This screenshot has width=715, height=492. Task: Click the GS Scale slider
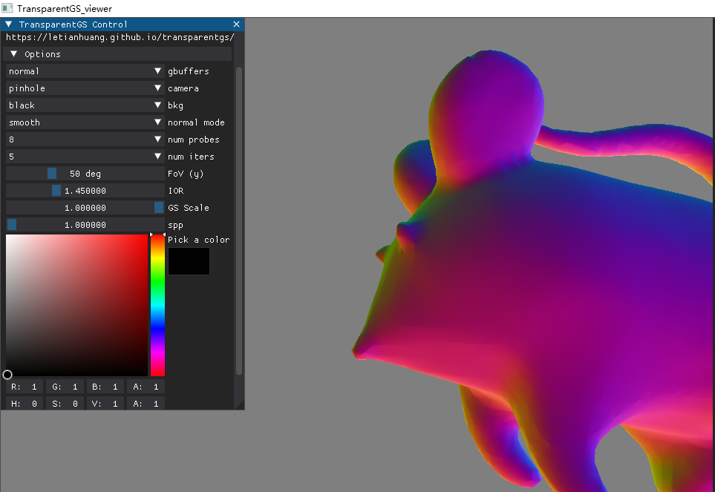click(85, 208)
